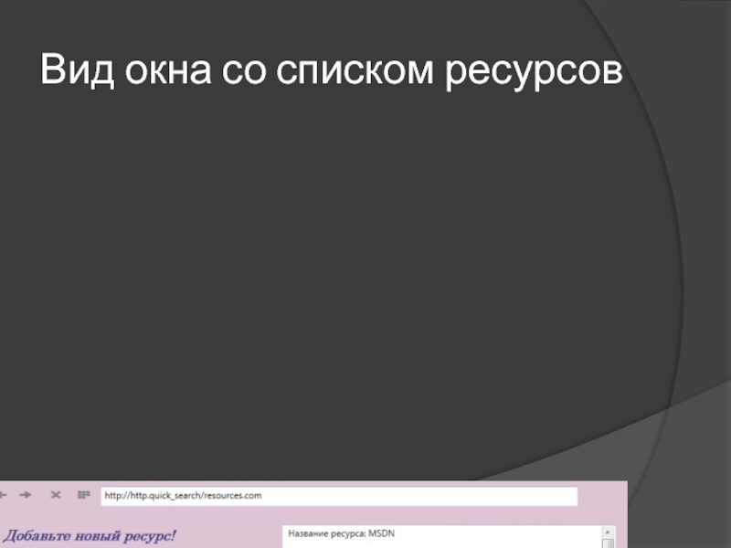This screenshot has height=548, width=731.
Task: Click the address bar with resources.com URL
Action: click(339, 496)
